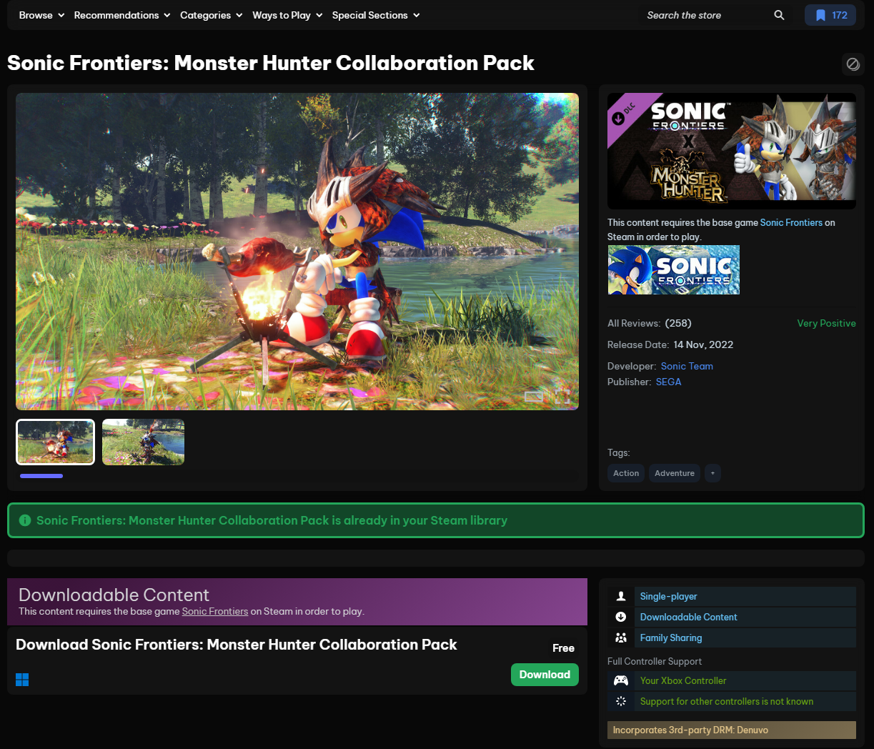Select the second screenshot thumbnail
874x749 pixels.
[143, 442]
